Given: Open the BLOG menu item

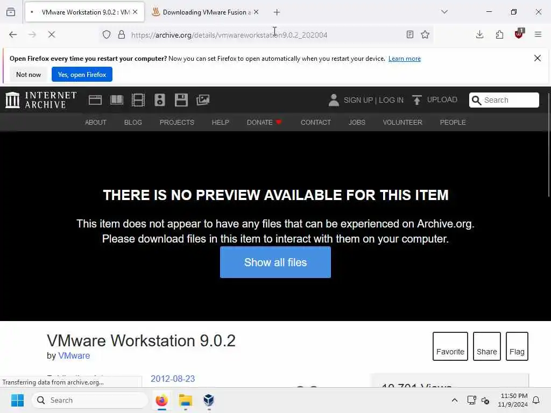Looking at the screenshot, I should click(x=133, y=122).
